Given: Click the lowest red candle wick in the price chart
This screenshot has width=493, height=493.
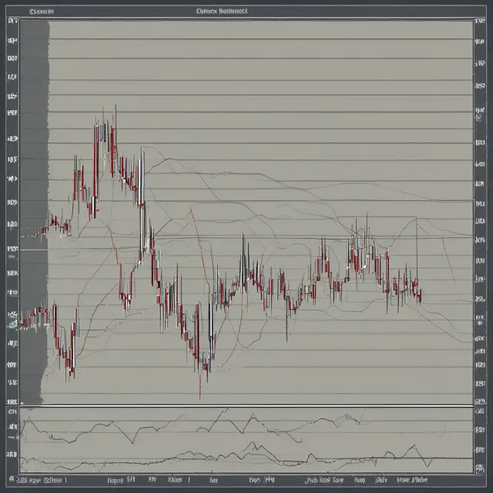Looking at the screenshot, I should pyautogui.click(x=200, y=386).
